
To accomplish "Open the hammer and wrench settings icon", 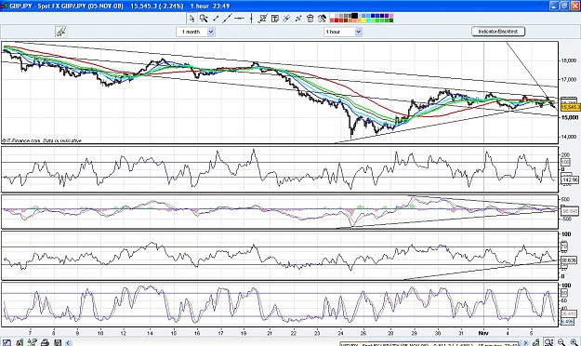I will [322, 19].
